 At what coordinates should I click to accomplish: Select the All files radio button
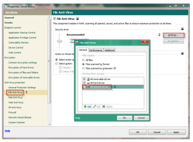point(83,60)
